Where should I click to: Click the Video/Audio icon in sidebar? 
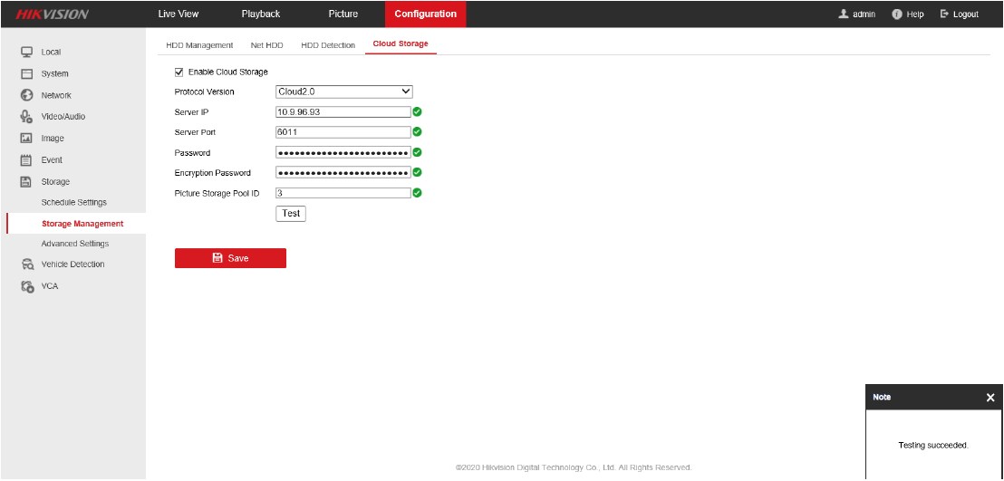coord(27,117)
